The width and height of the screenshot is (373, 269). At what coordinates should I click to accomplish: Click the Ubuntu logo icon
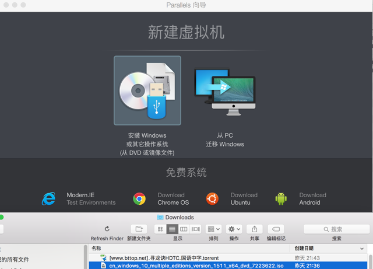pyautogui.click(x=212, y=199)
